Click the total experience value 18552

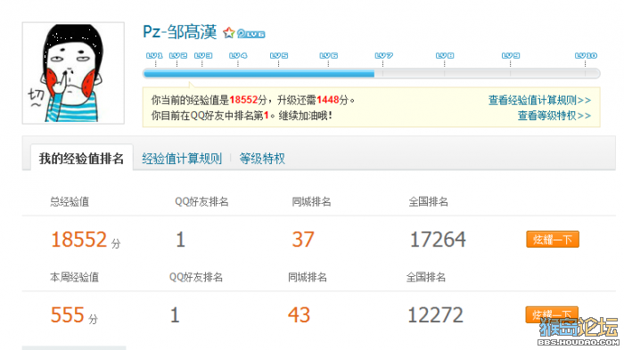coord(78,240)
